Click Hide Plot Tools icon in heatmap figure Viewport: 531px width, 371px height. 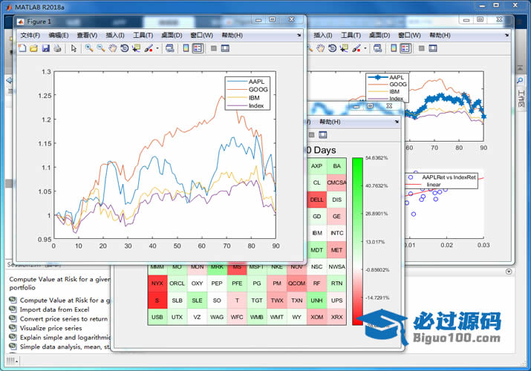pos(312,135)
